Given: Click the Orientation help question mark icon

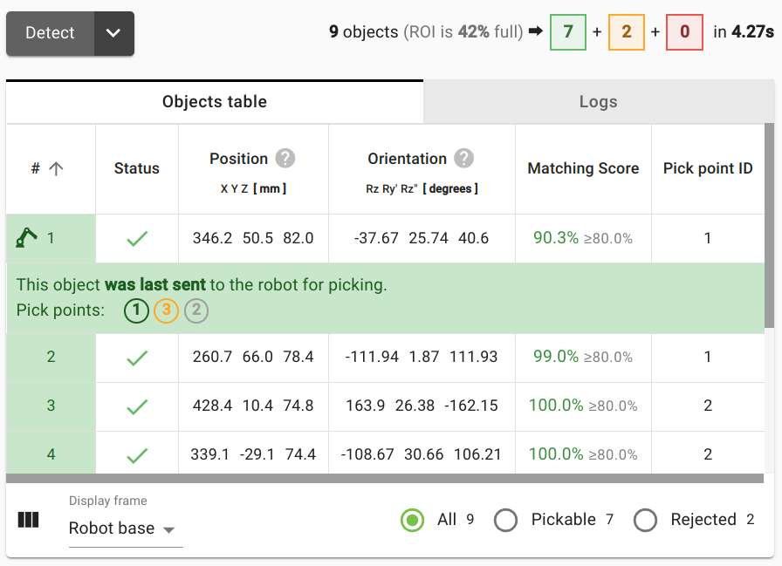Looking at the screenshot, I should (464, 159).
